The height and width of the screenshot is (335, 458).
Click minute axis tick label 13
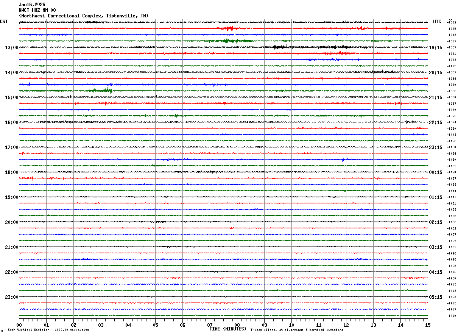click(x=373, y=325)
